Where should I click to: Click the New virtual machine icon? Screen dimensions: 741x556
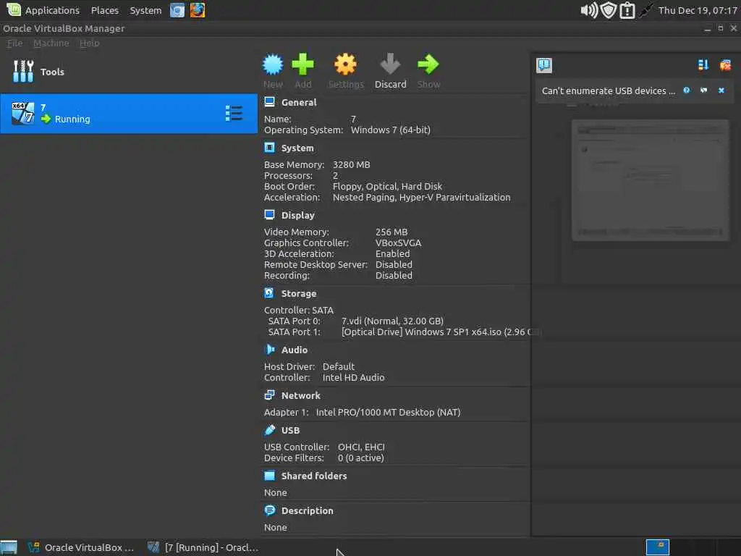click(273, 64)
